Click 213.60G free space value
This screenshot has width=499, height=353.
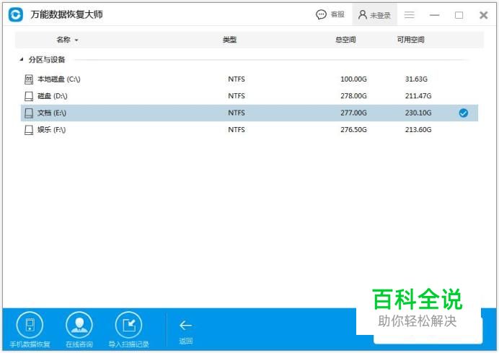tap(418, 130)
